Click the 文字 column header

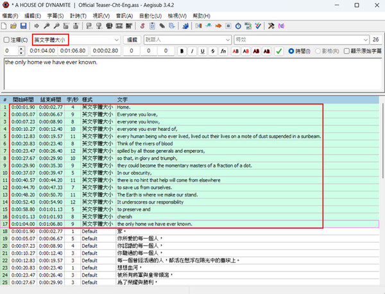pyautogui.click(x=122, y=99)
